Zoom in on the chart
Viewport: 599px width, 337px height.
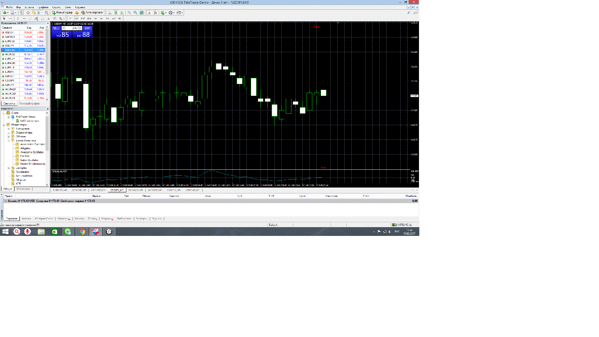[x=129, y=13]
